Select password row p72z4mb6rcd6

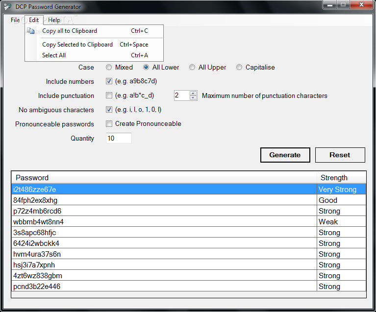(164, 211)
